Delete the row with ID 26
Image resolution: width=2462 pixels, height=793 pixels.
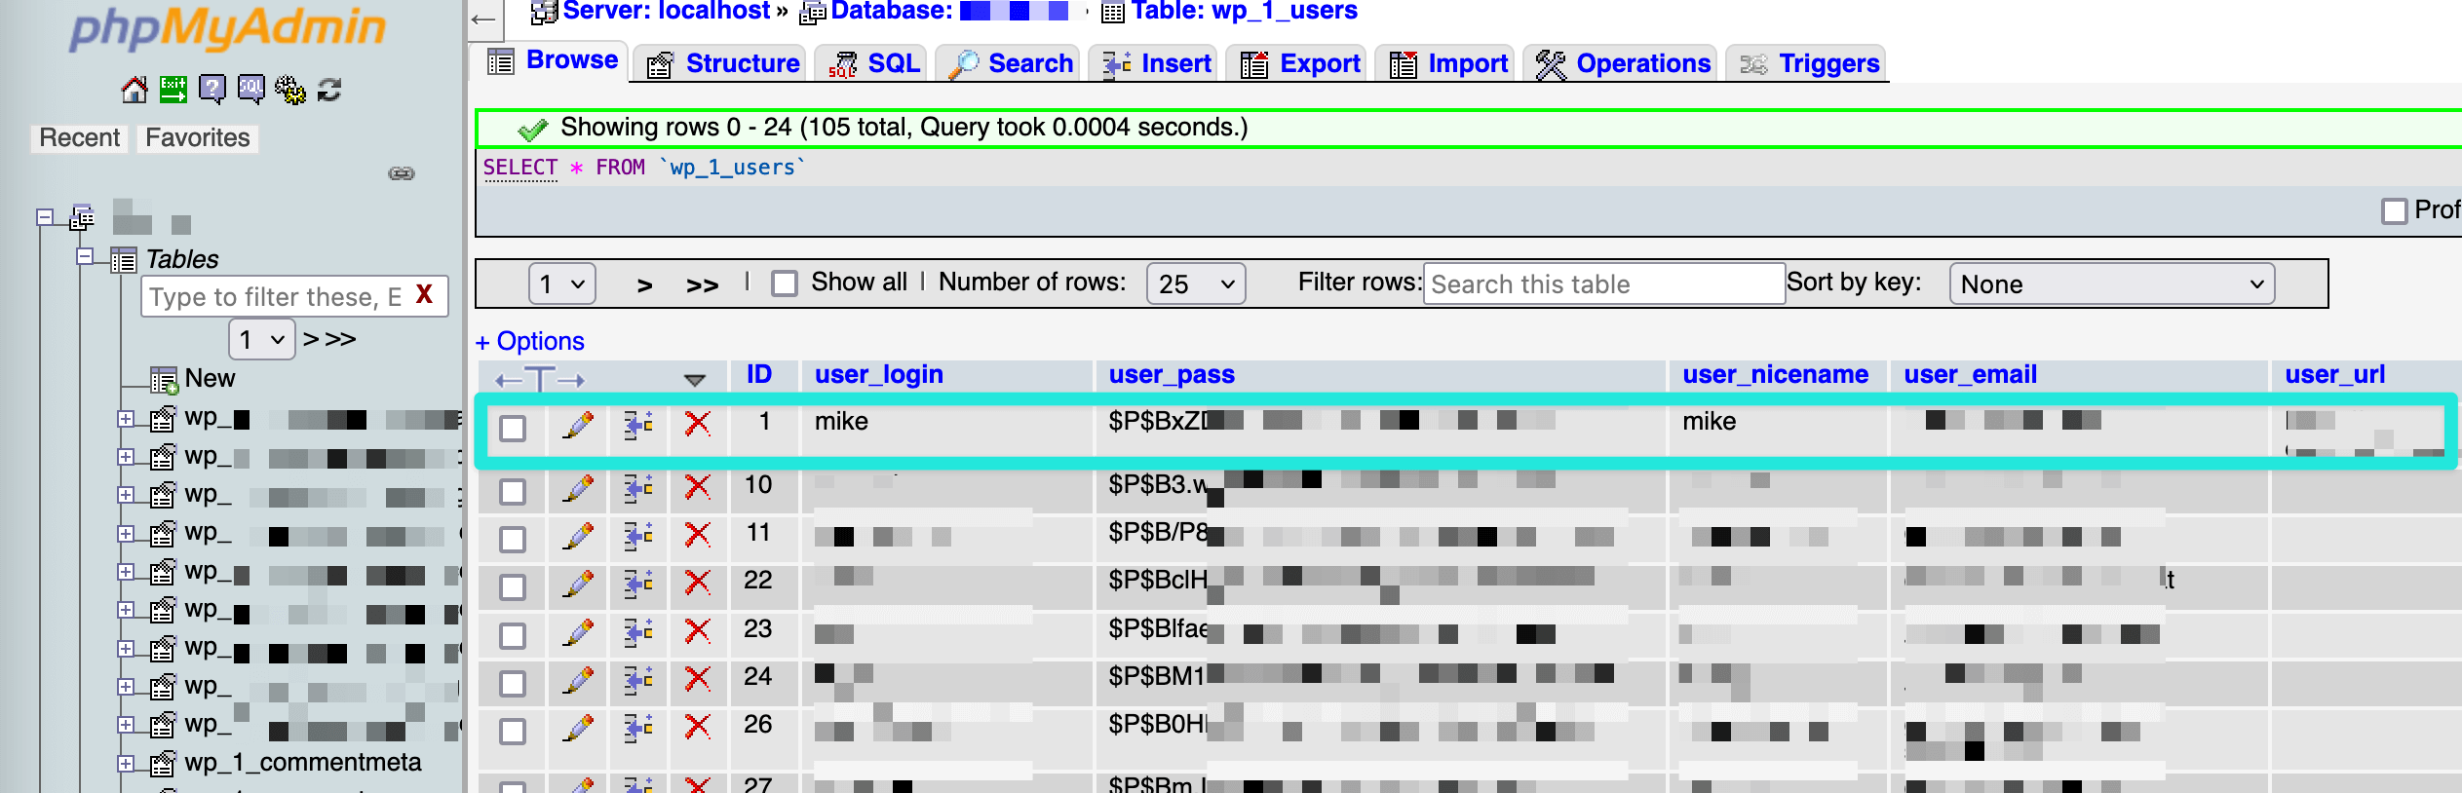[x=697, y=727]
